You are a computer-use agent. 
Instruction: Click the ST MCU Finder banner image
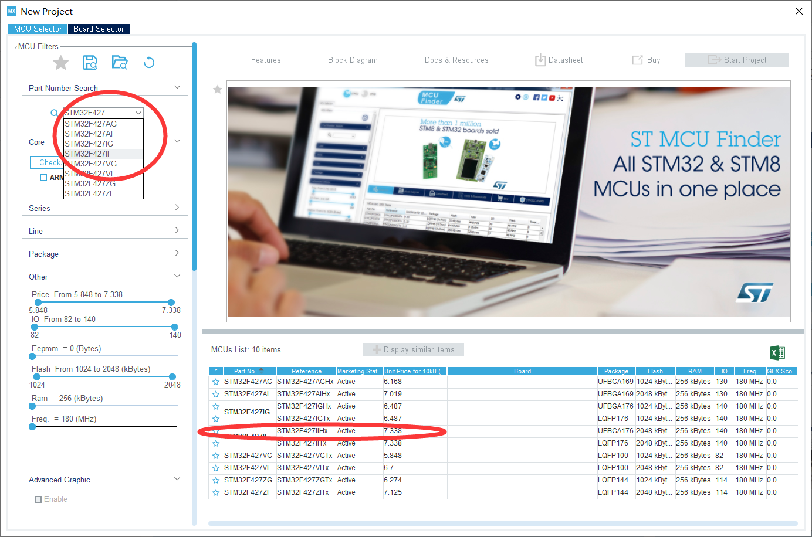click(509, 201)
